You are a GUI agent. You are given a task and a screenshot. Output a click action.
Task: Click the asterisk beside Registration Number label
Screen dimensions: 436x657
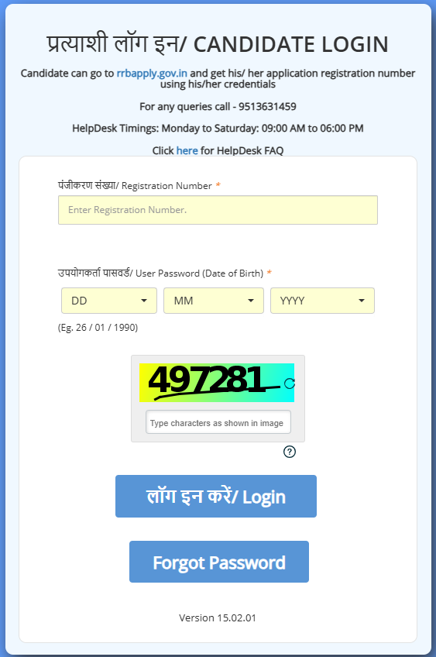pos(218,185)
